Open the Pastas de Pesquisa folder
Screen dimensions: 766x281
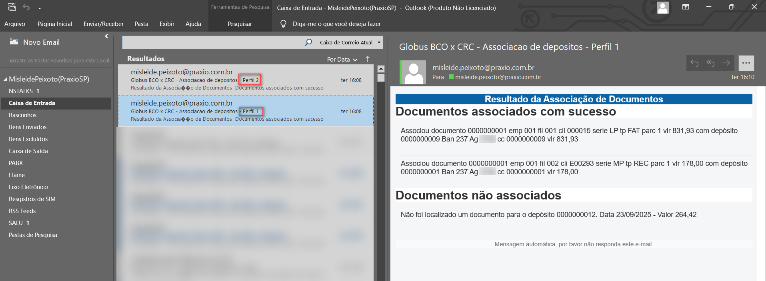(56, 235)
